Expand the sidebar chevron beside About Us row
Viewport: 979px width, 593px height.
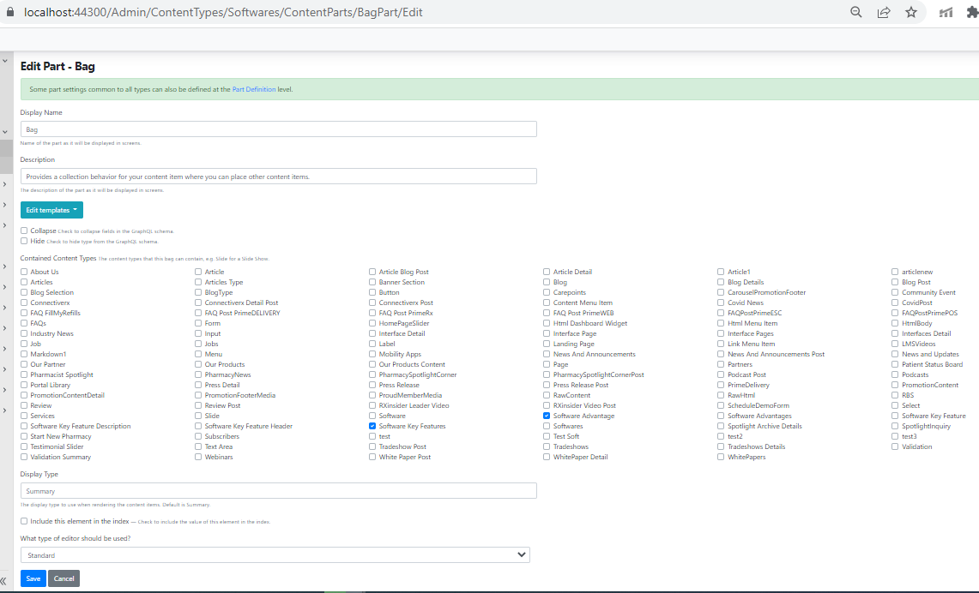(4, 267)
